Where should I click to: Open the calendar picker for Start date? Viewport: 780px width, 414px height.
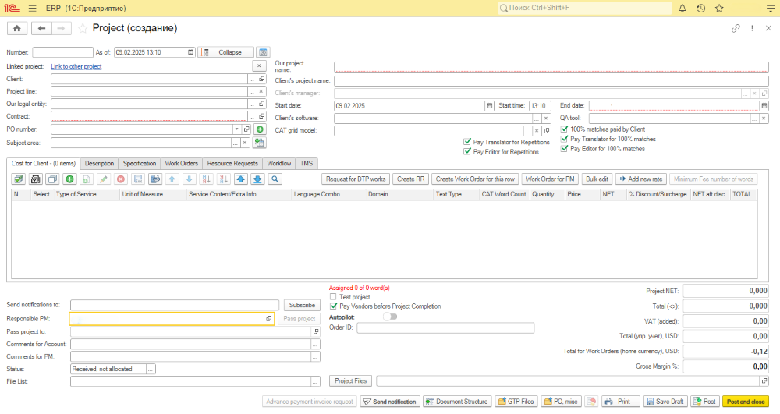pyautogui.click(x=490, y=105)
